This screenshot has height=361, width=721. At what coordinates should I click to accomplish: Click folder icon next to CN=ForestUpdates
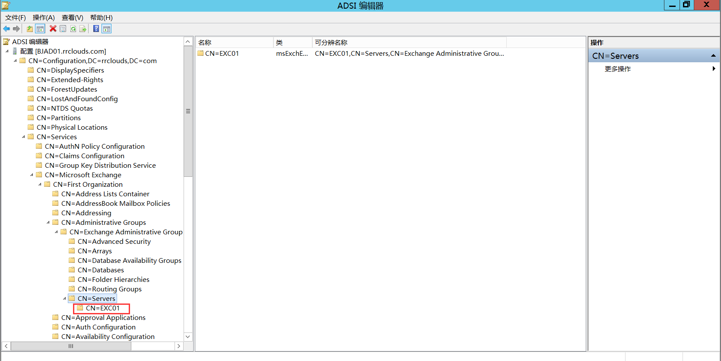(x=31, y=89)
